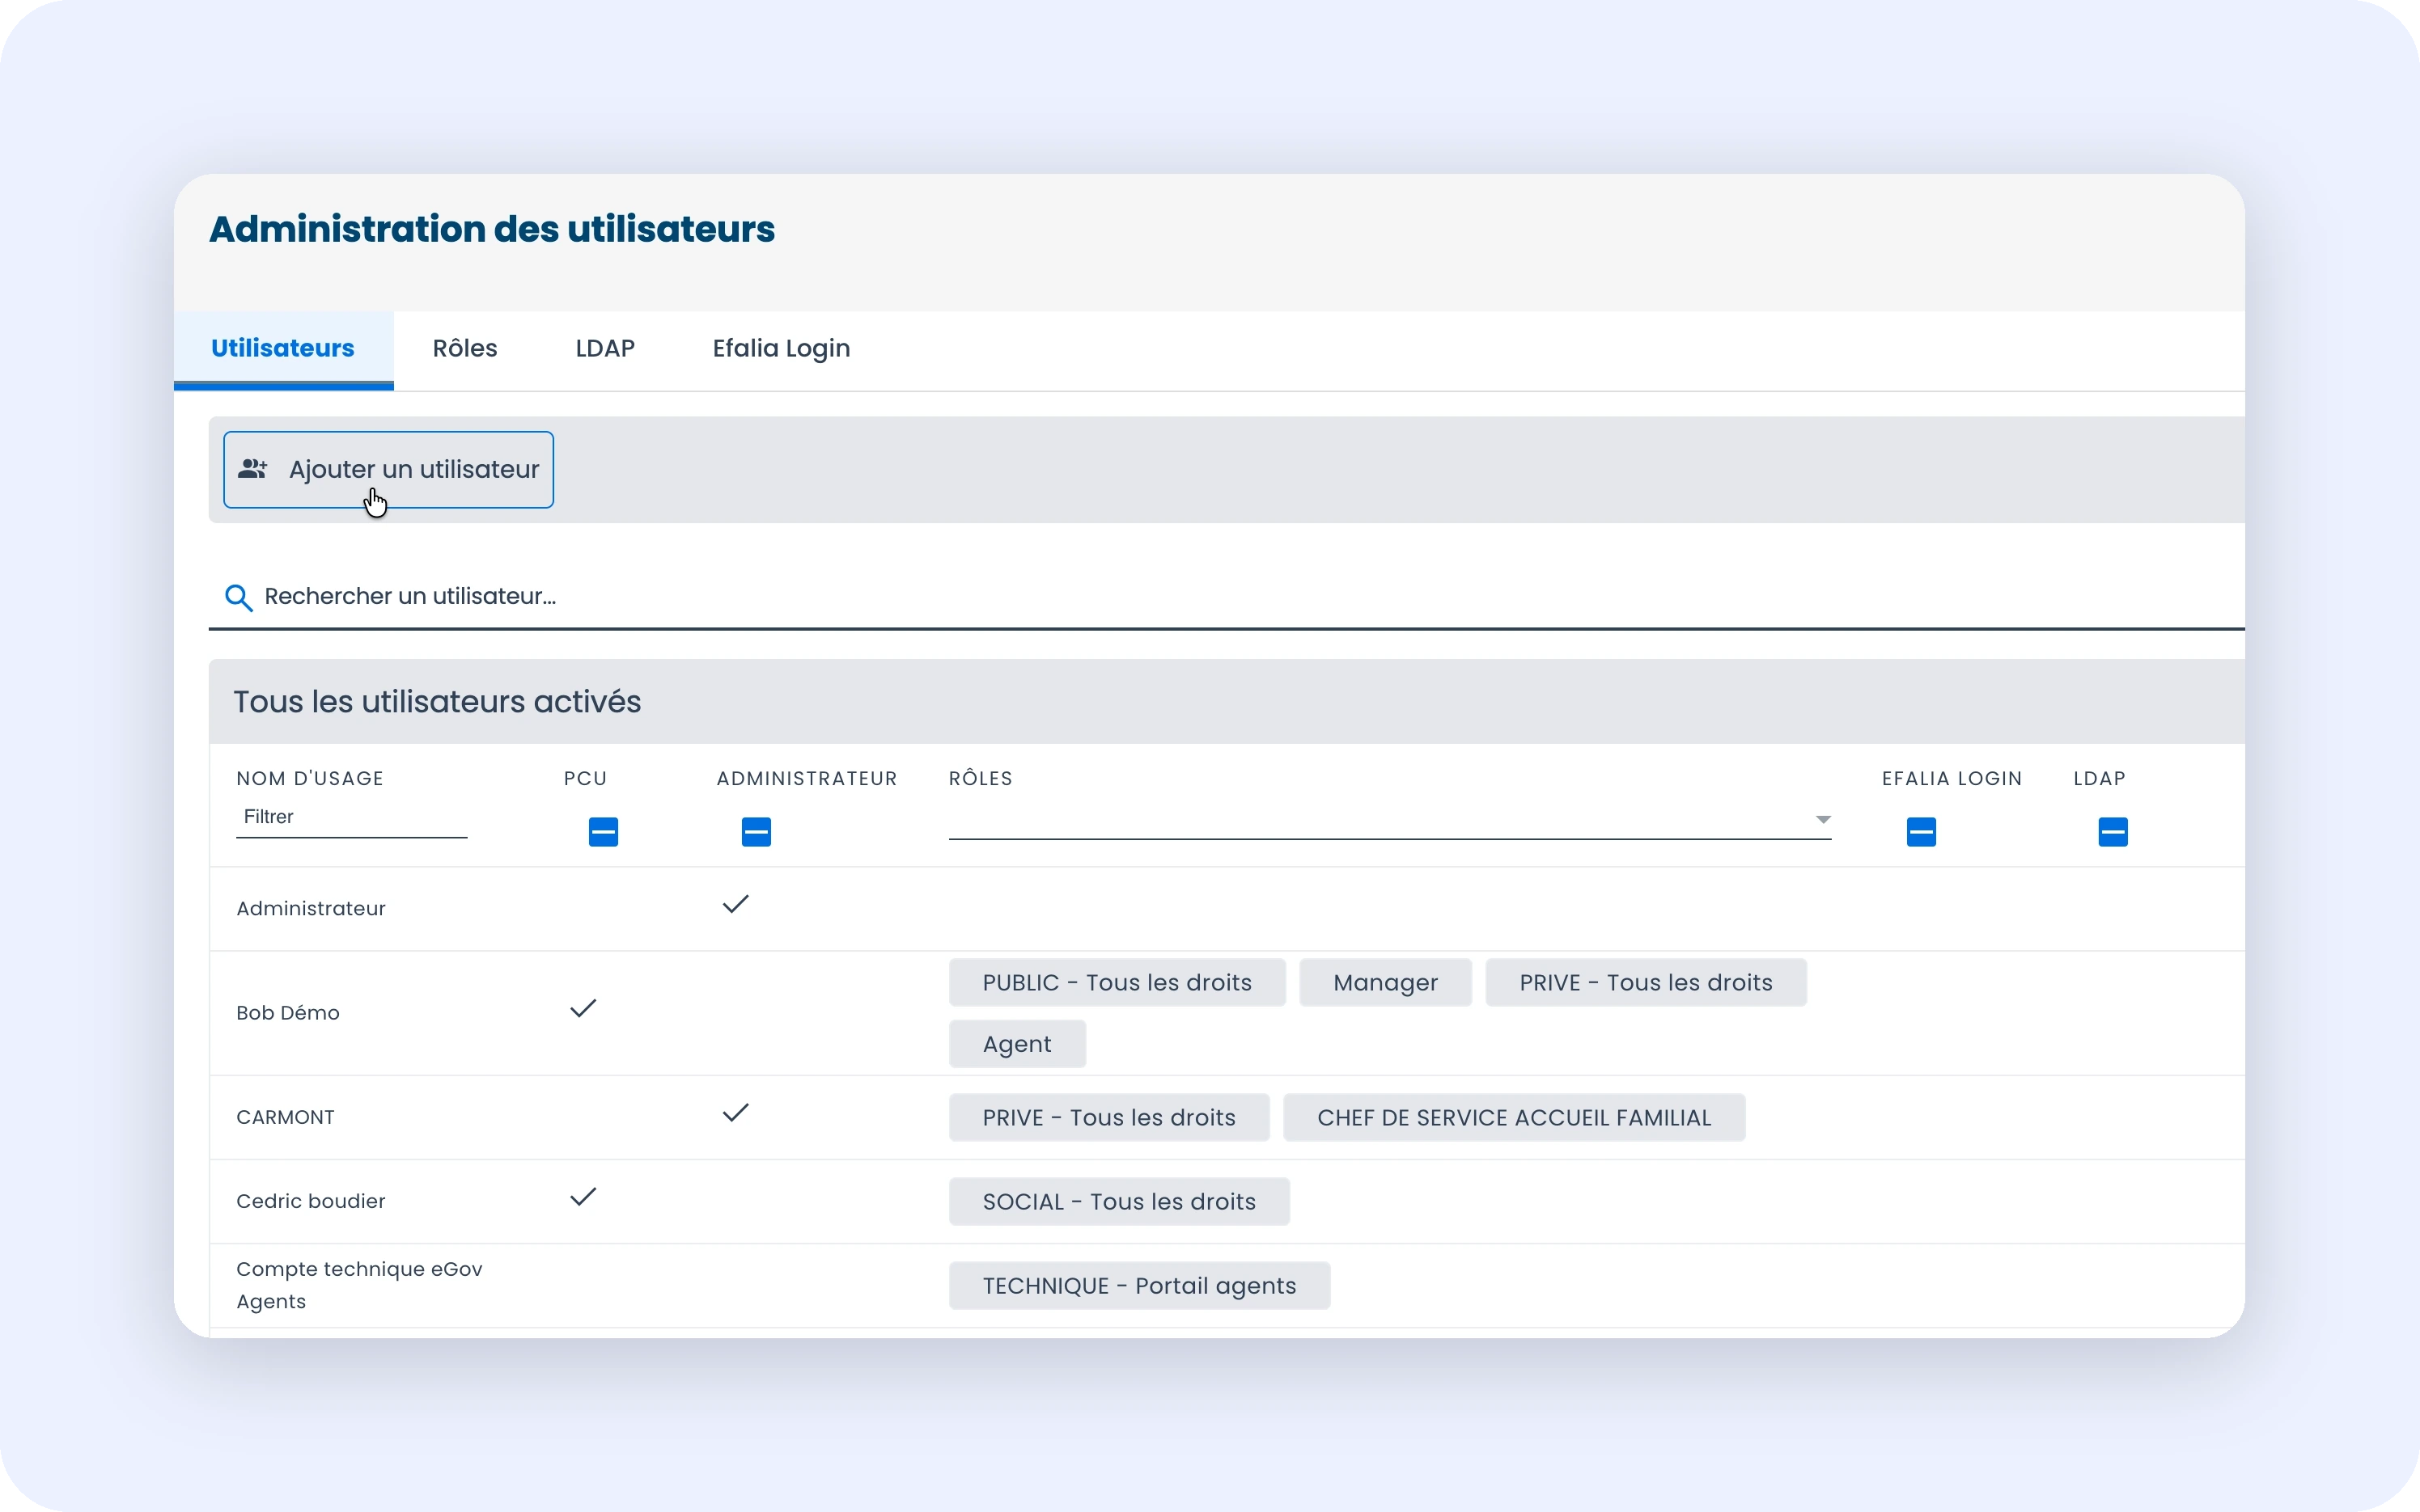This screenshot has width=2420, height=1512.
Task: Click the Rechercher un utilisateur search field
Action: (1226, 597)
